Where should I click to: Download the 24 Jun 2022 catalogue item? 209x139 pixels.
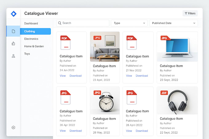click(x=76, y=76)
